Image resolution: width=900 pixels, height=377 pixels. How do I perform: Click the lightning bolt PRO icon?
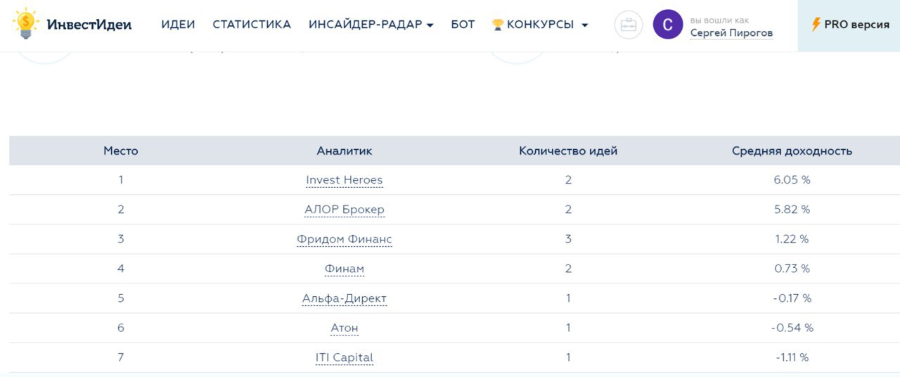tap(816, 25)
